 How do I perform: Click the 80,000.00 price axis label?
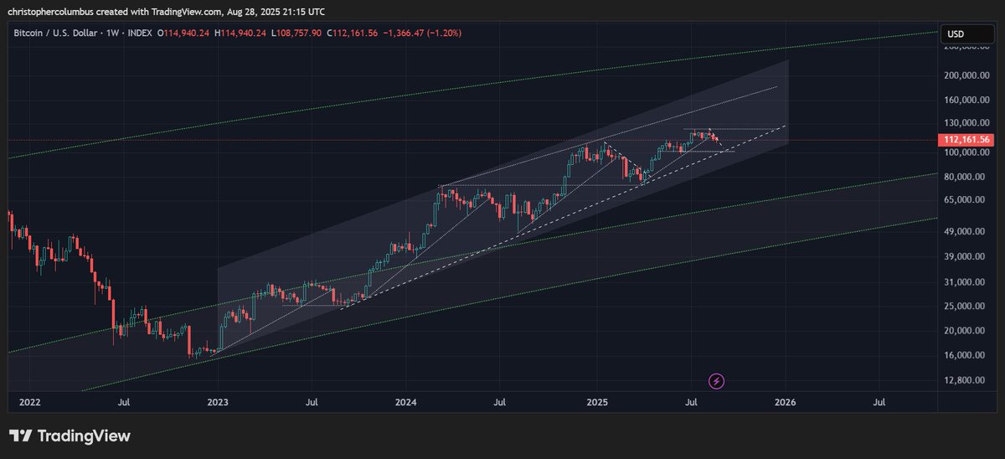tap(966, 177)
